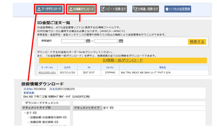
Task: Open リピート見積・注文 button
Action: point(114,9)
